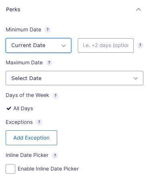Viewport: 149px width, 177px height.
Task: Open the Maximum Date 'Select Date' dropdown
Action: tap(74, 78)
